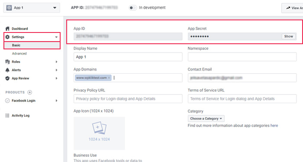This screenshot has height=162, width=303.
Task: Click the App 1 icon in app selector
Action: [9, 8]
